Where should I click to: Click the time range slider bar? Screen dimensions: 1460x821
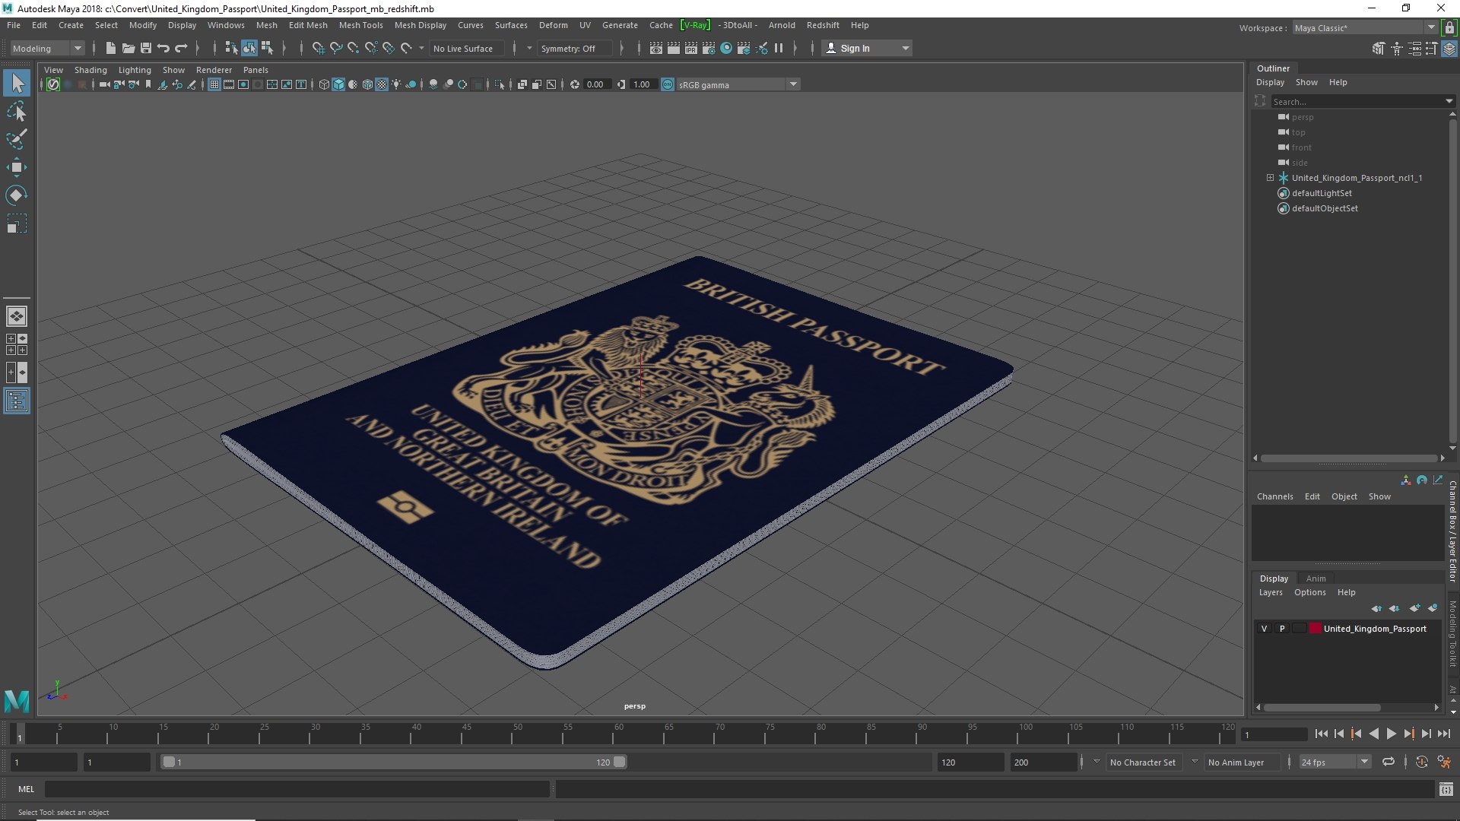(393, 762)
